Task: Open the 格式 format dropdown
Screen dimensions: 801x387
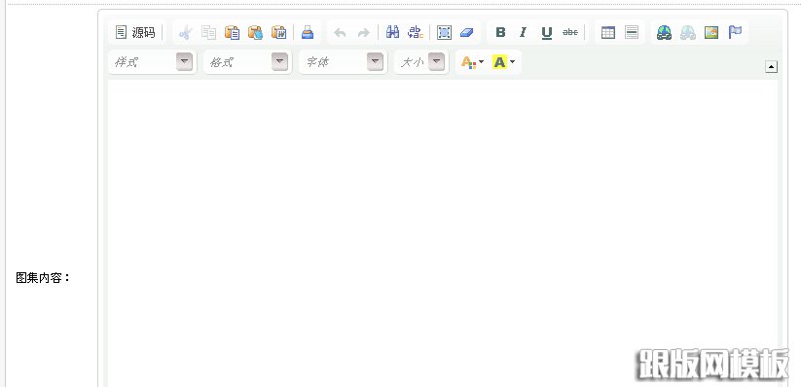Action: point(247,62)
